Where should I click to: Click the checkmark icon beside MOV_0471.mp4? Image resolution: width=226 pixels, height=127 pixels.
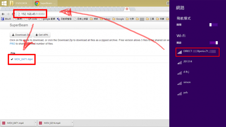[12, 59]
